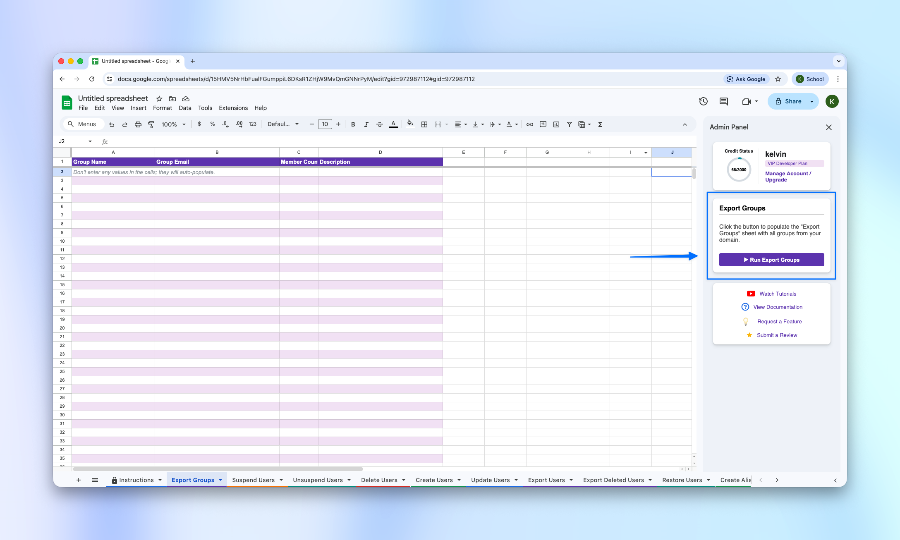Expand the font family dropdown
Image resolution: width=900 pixels, height=540 pixels.
tap(283, 124)
